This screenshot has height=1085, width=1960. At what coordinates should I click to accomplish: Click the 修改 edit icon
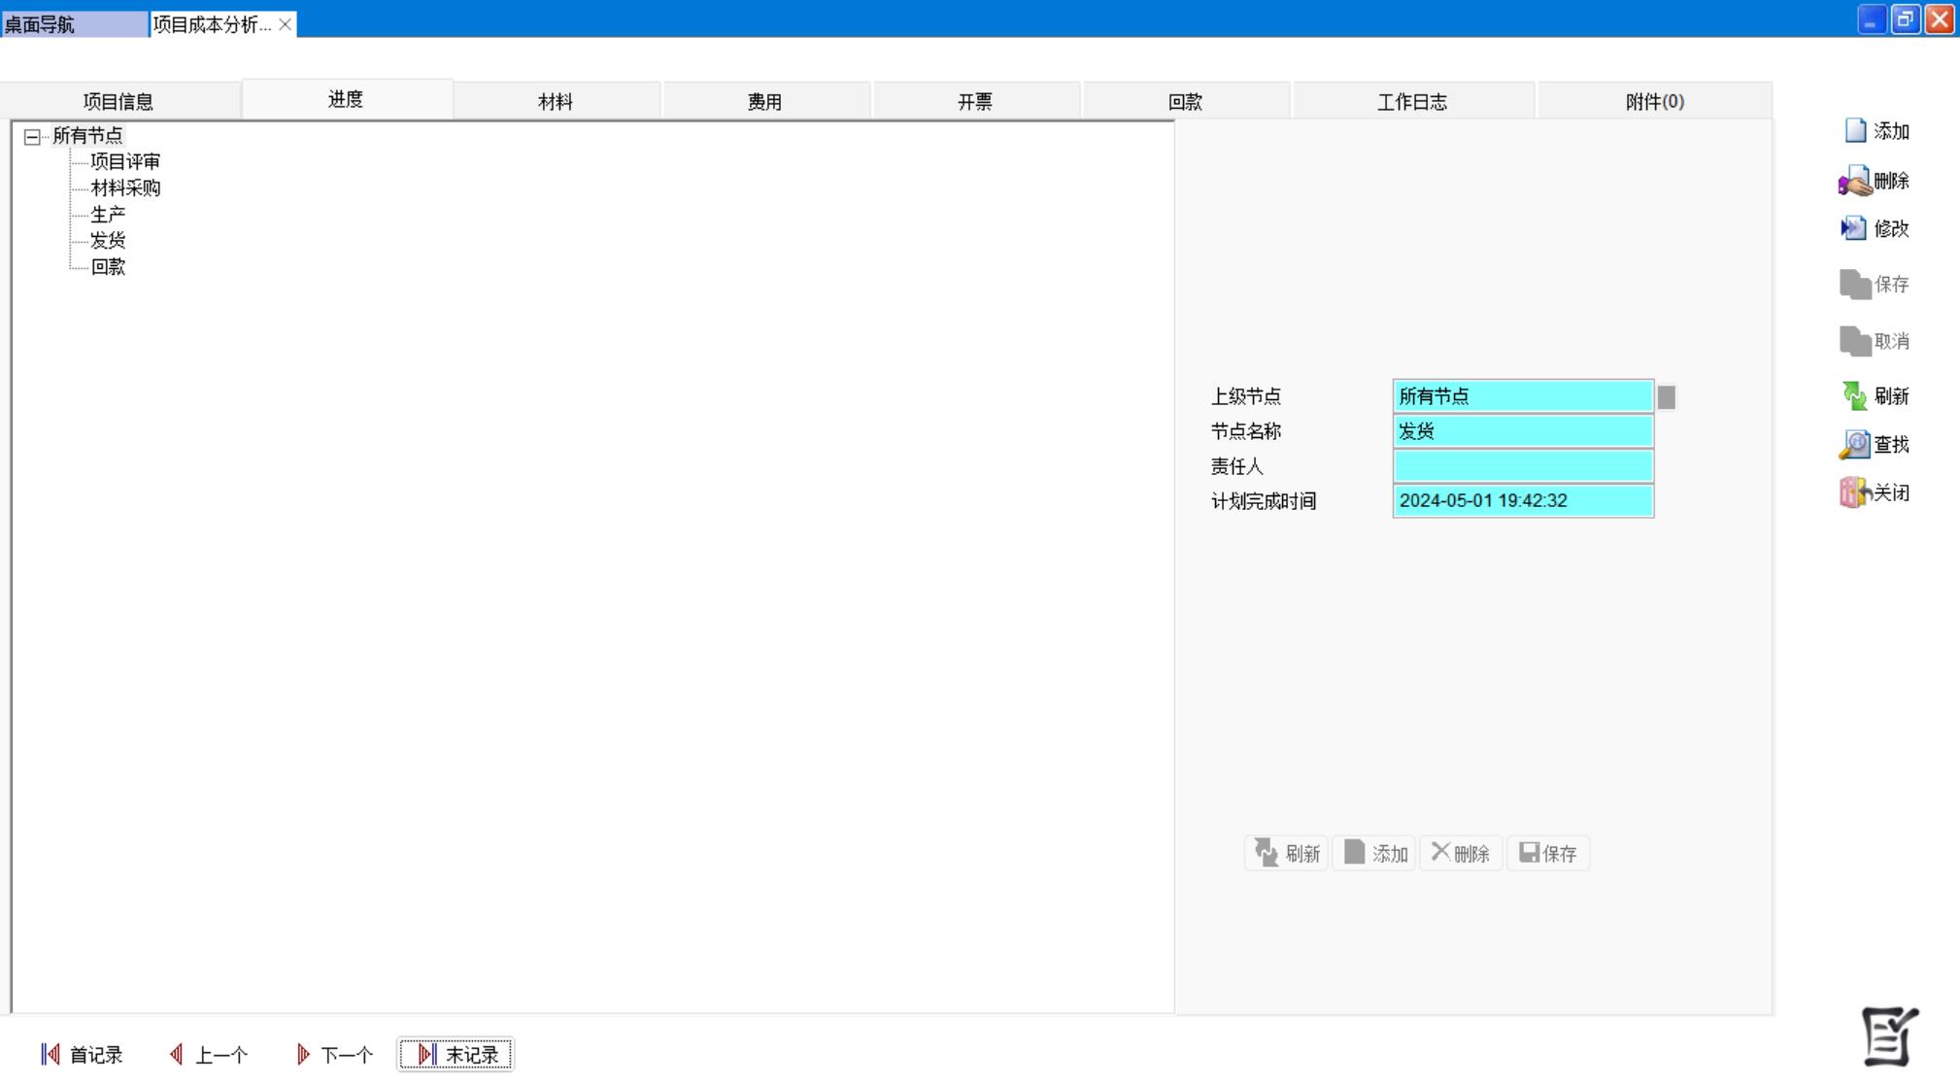1854,228
